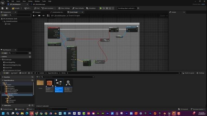Open the Debug menu
The width and height of the screenshot is (207, 116).
[30, 1]
